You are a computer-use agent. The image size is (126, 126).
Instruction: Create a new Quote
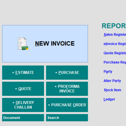point(23,89)
